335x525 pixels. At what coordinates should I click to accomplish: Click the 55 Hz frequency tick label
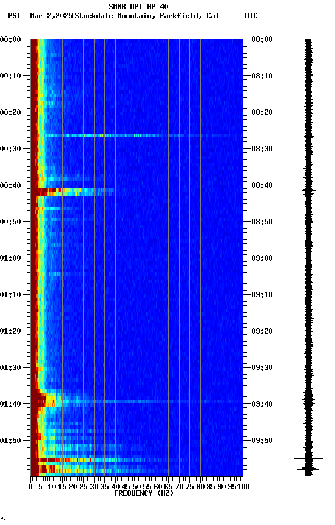(147, 487)
